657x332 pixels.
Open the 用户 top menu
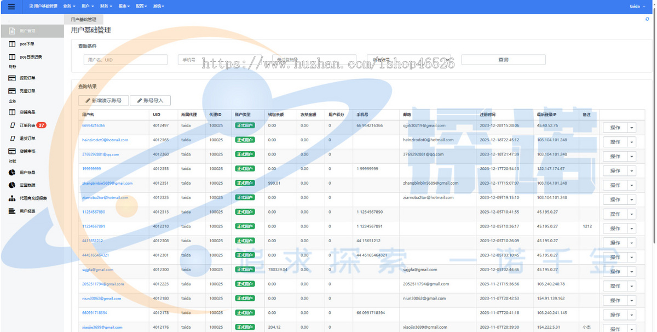point(87,6)
